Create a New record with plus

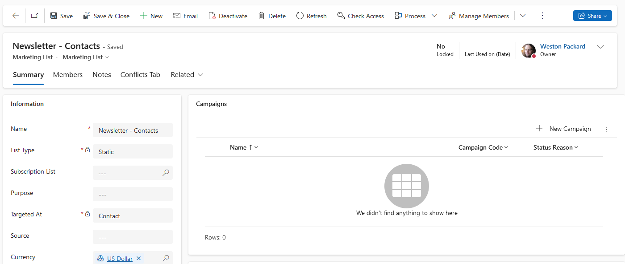[x=151, y=16]
